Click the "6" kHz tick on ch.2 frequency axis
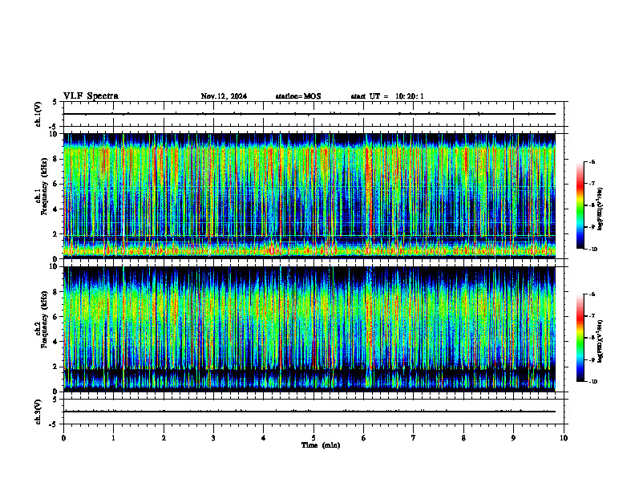 click(x=55, y=317)
